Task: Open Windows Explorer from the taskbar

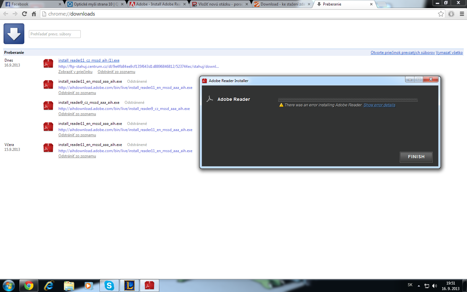Action: (x=69, y=286)
